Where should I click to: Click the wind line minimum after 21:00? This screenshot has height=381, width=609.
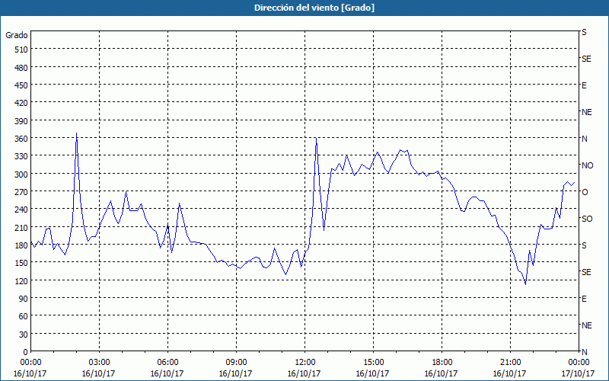525,284
